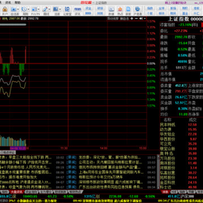Click the lock icon for account opening
203x203 pixels.
5,9
